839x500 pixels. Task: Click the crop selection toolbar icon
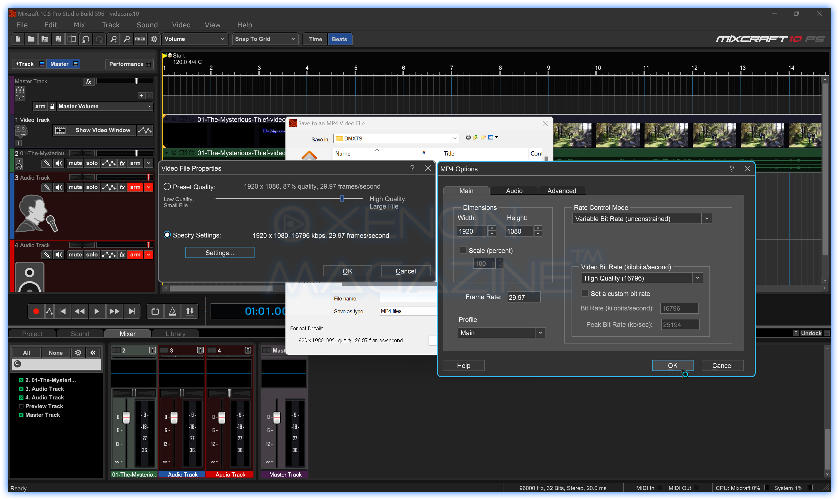72,39
